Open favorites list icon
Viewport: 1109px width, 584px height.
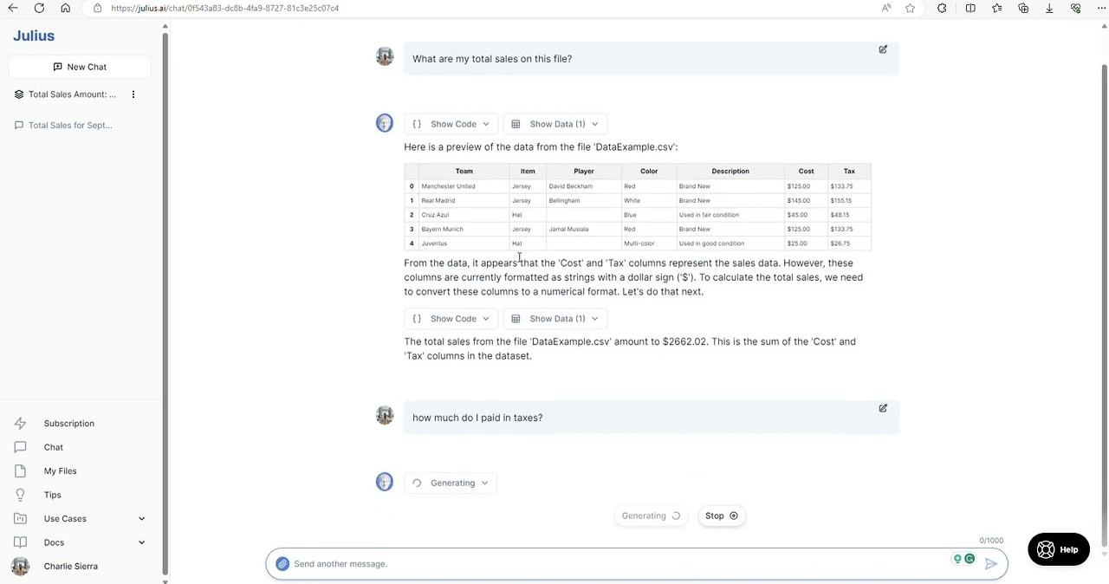(997, 8)
